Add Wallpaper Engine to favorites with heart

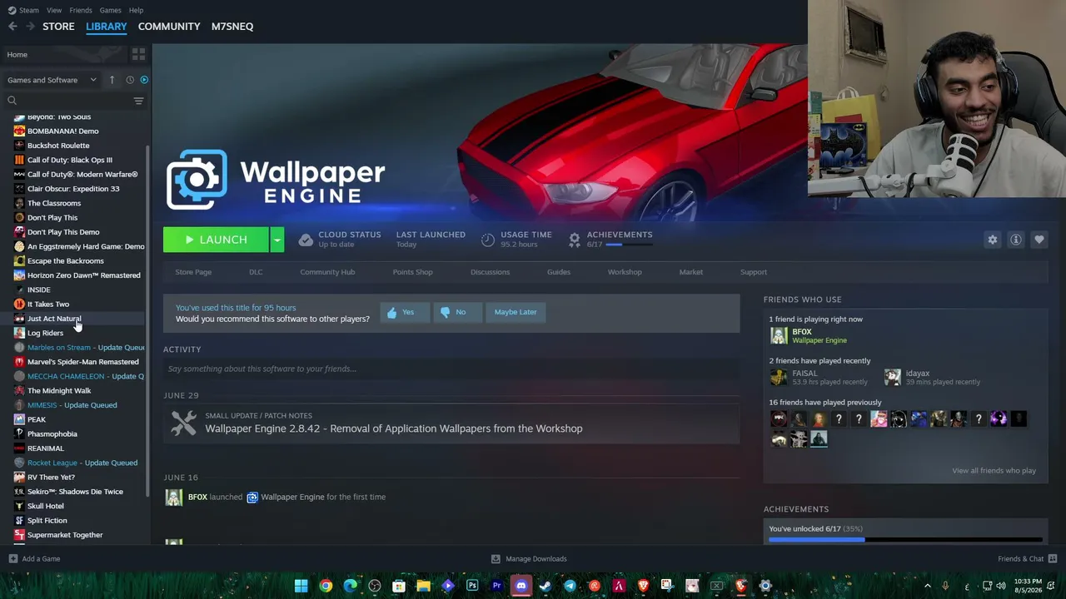pos(1039,240)
